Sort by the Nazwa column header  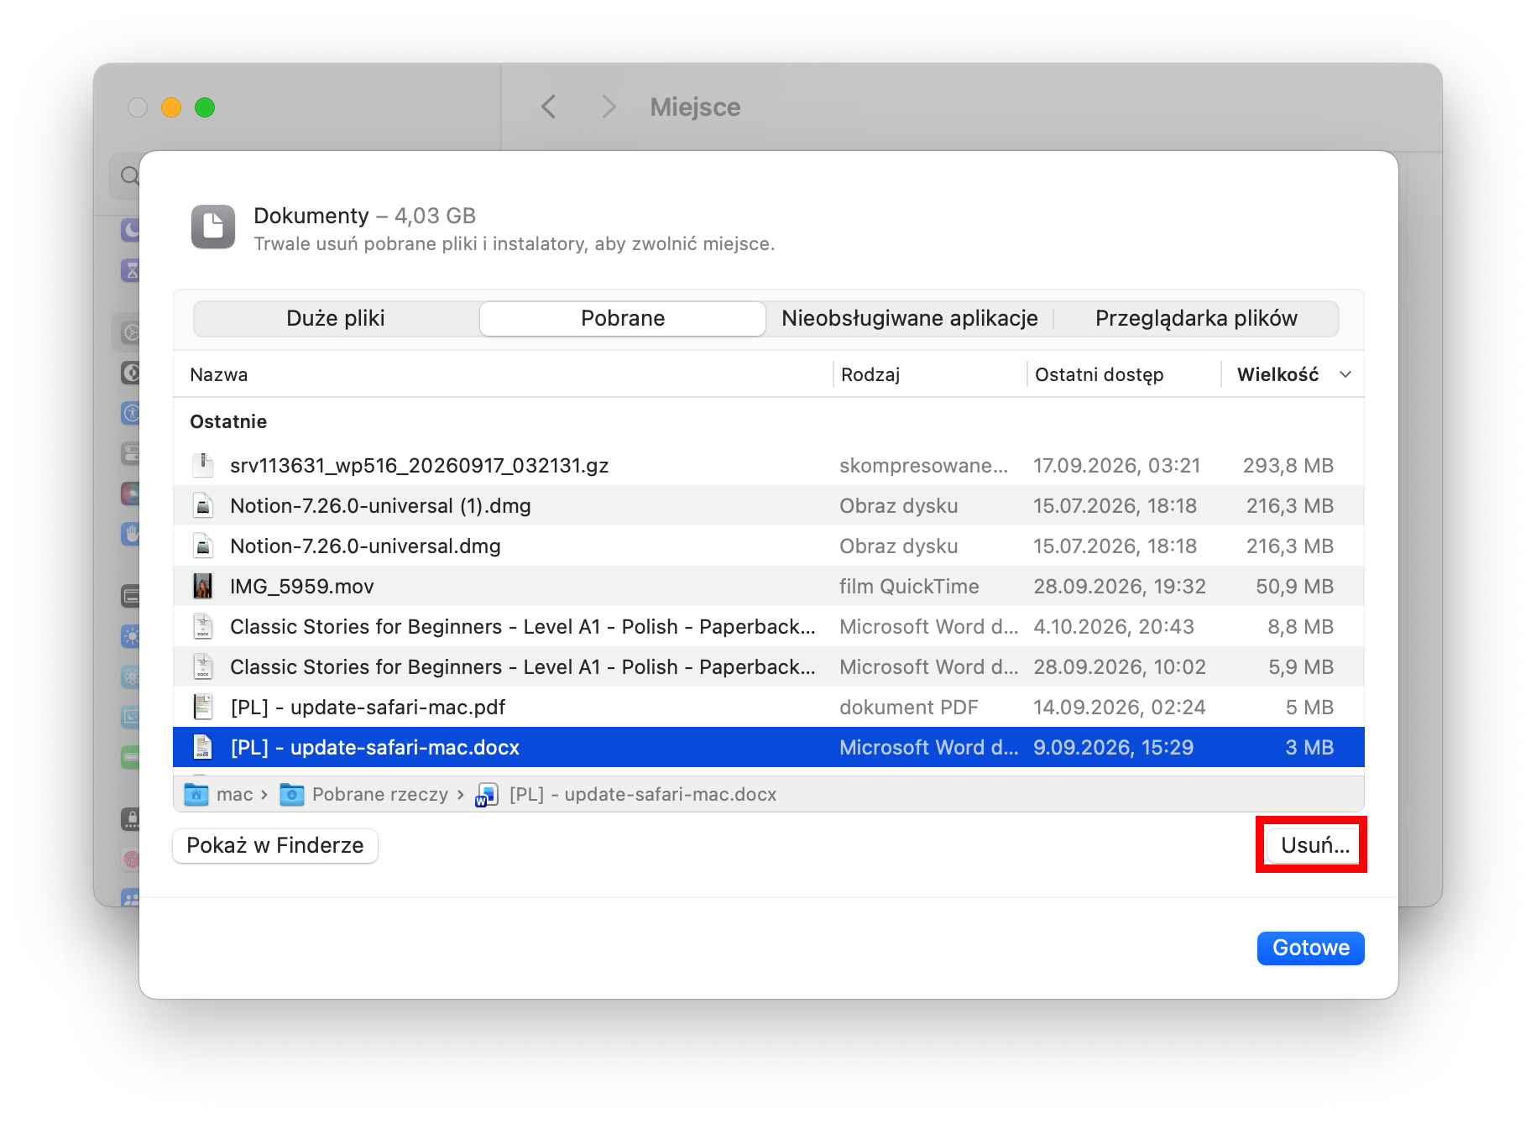click(219, 374)
